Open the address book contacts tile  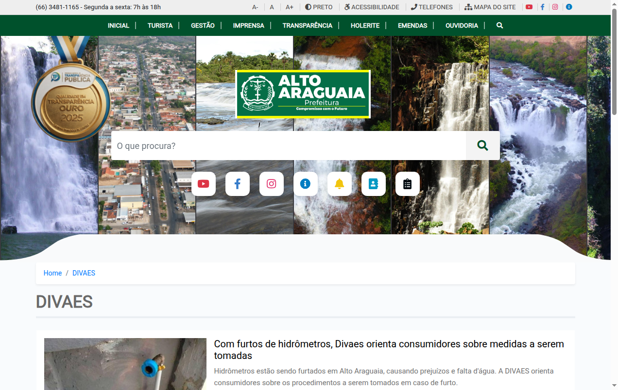pyautogui.click(x=374, y=184)
